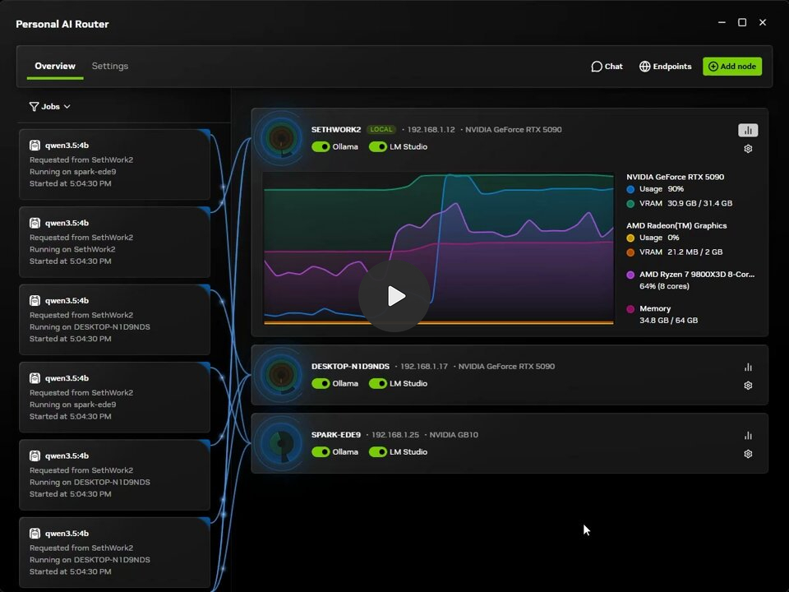Show stats chart for SPARK-EDE9 node
The image size is (789, 592).
pyautogui.click(x=748, y=436)
